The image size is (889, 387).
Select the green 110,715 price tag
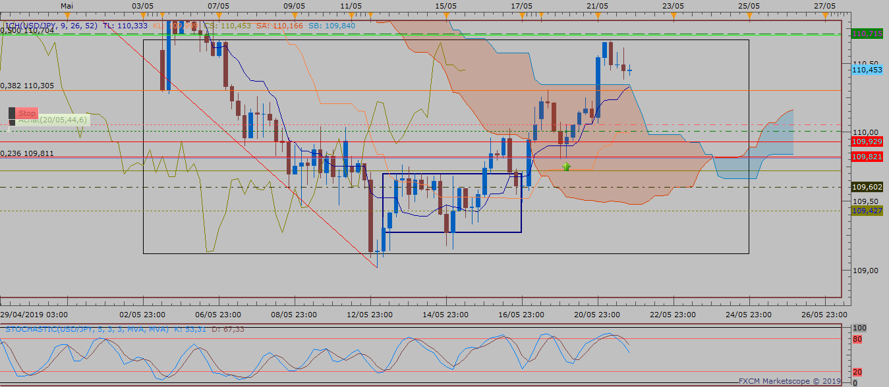coord(867,34)
